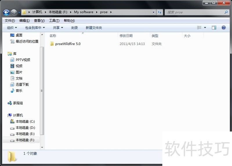
Task: Open the 帮助(H) menu
Action: (x=69, y=21)
